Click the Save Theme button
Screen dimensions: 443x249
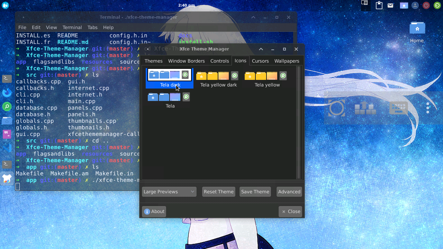point(255,192)
